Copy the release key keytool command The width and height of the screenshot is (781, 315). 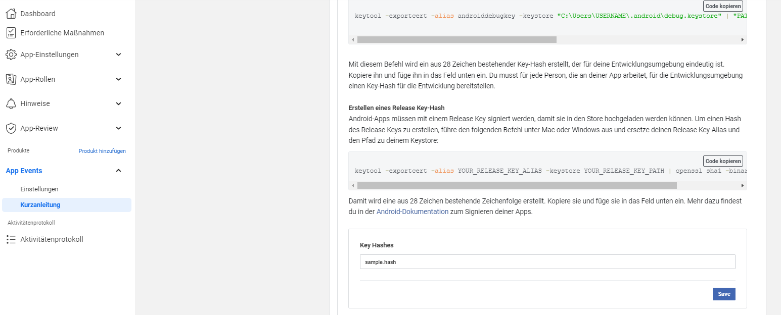(723, 161)
